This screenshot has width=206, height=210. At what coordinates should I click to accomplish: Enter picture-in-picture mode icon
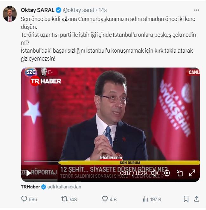[179, 173]
